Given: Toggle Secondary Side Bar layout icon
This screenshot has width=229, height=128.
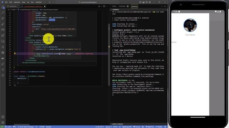Looking at the screenshot, I should click(x=147, y=2).
